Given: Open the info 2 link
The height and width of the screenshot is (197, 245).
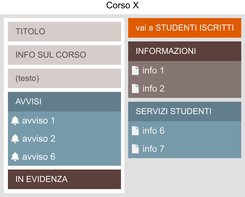Looking at the screenshot, I should [153, 89].
